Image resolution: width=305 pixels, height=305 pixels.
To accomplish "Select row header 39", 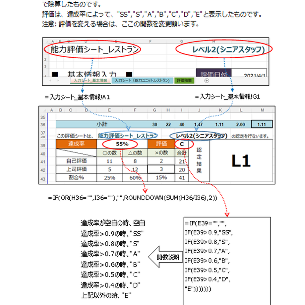I will [x=43, y=146].
